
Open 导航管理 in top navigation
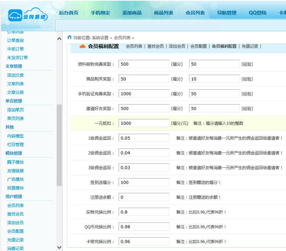227,13
